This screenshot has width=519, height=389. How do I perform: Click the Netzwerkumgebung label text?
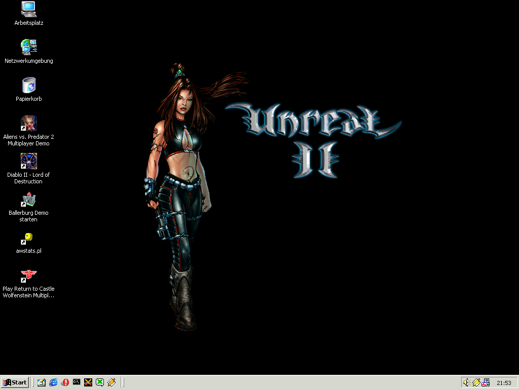click(x=29, y=61)
